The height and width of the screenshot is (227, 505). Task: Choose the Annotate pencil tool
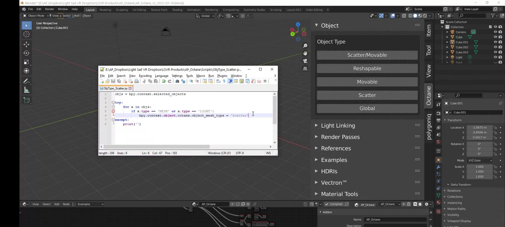[26, 81]
